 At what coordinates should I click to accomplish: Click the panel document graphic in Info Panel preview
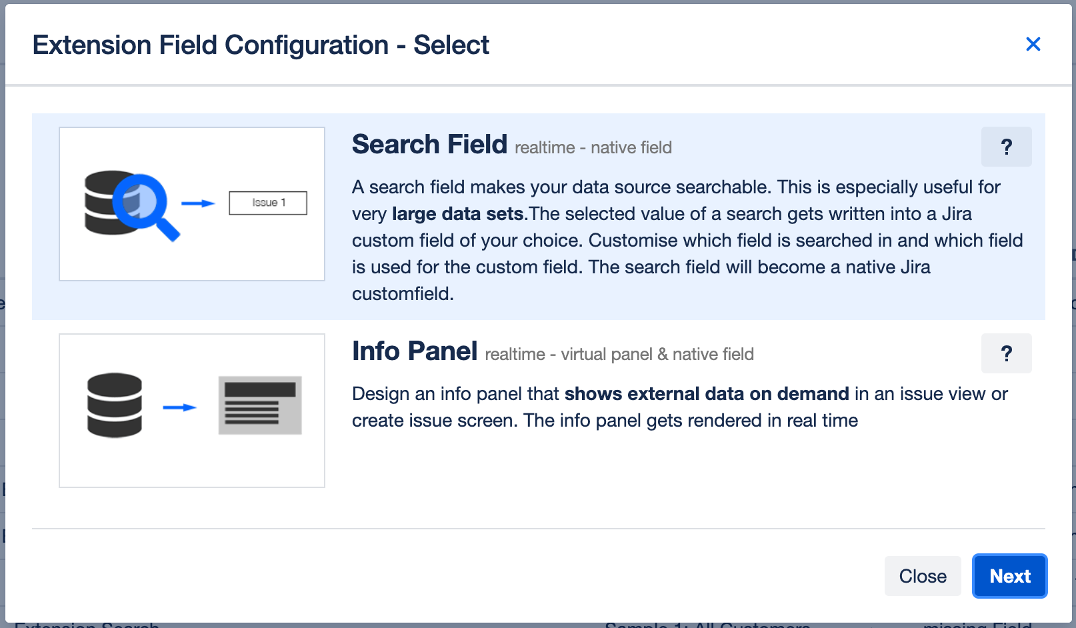[x=260, y=403]
